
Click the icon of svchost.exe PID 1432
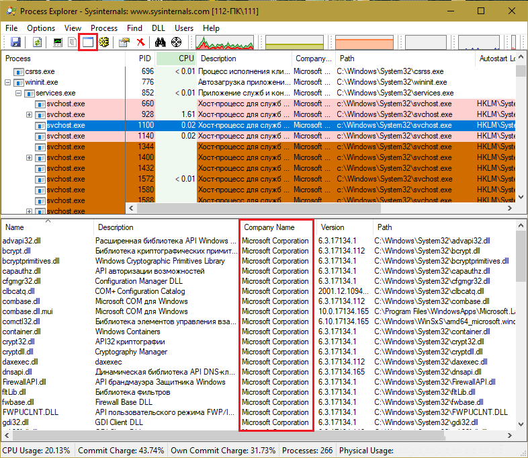click(40, 169)
